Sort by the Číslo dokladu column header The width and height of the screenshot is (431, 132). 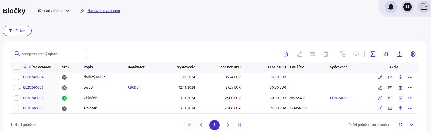point(40,67)
